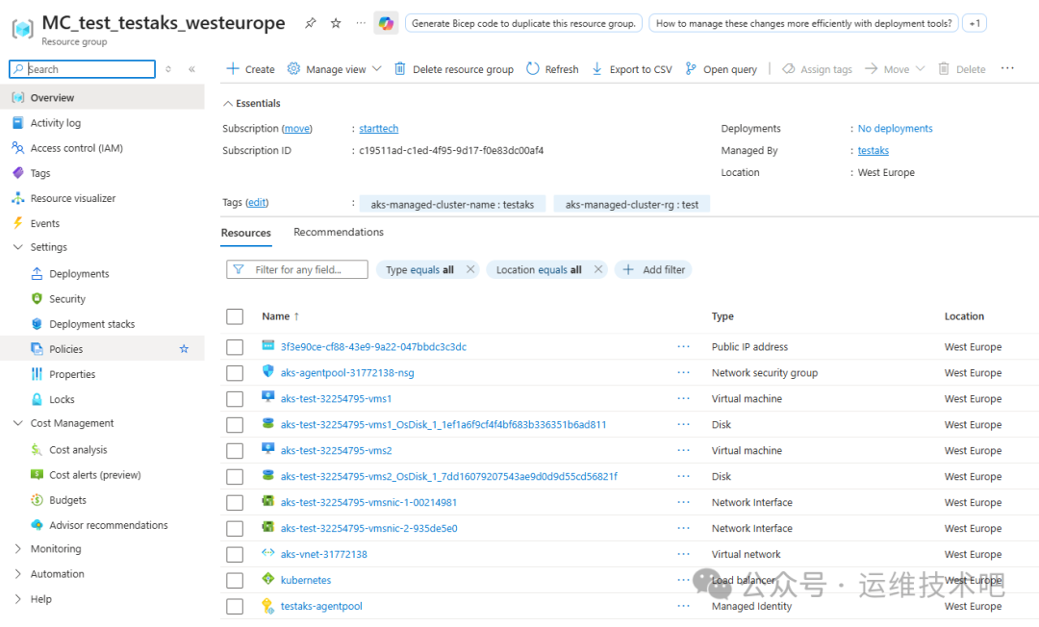Open Access control (IAM)
This screenshot has width=1039, height=627.
pyautogui.click(x=74, y=147)
